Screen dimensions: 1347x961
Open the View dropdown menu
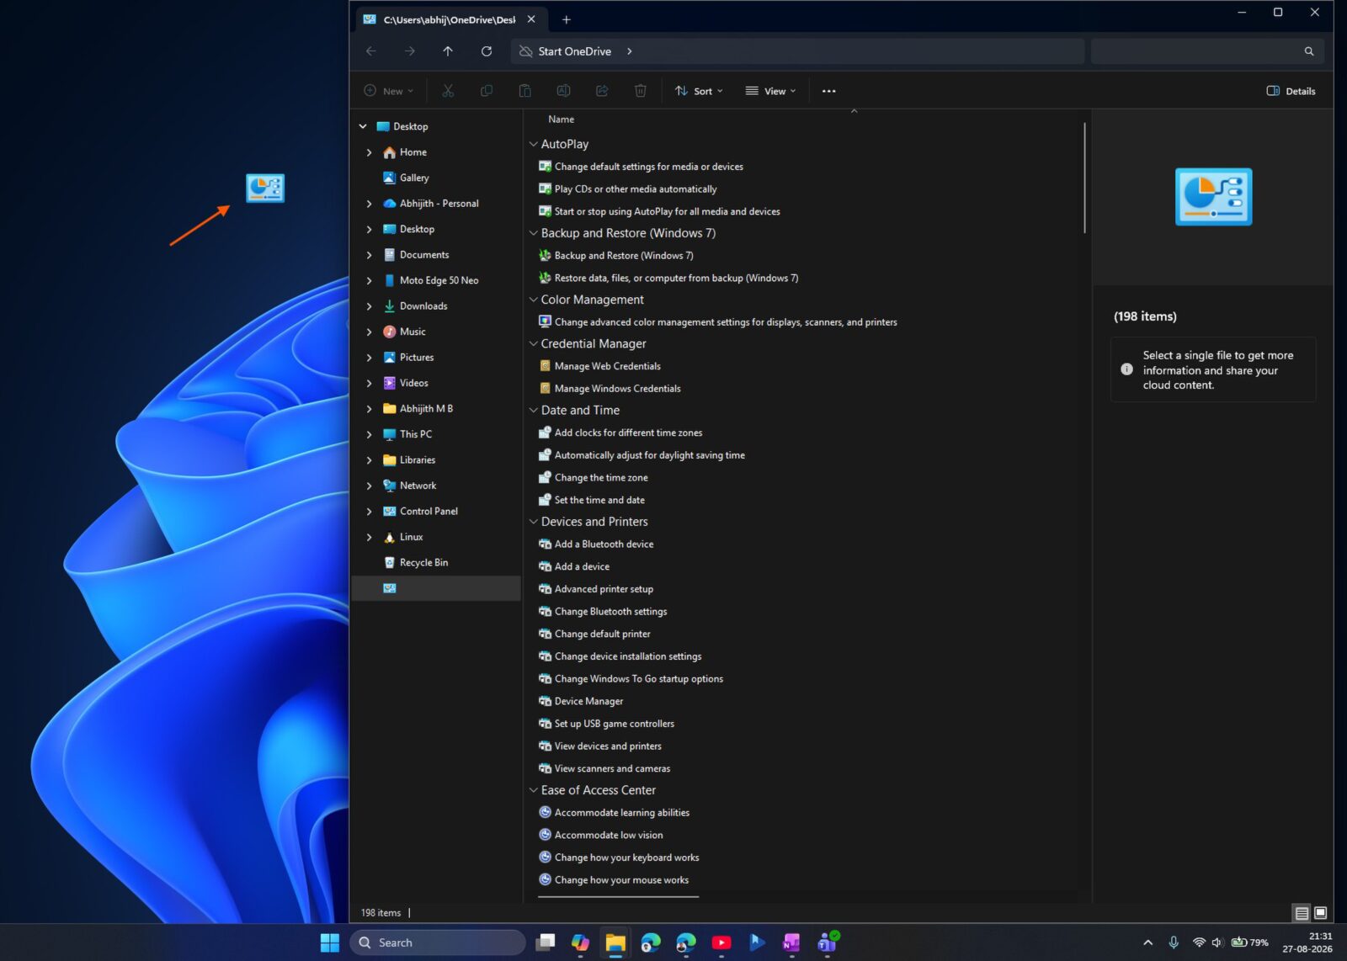(x=770, y=91)
